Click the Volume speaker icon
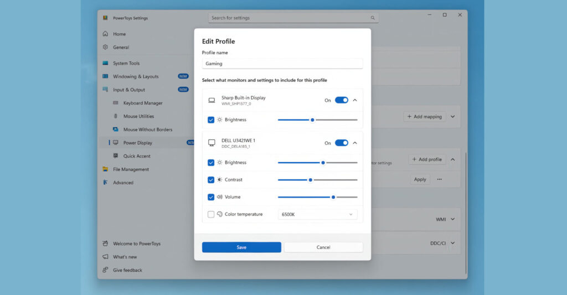The width and height of the screenshot is (567, 295). click(x=219, y=197)
